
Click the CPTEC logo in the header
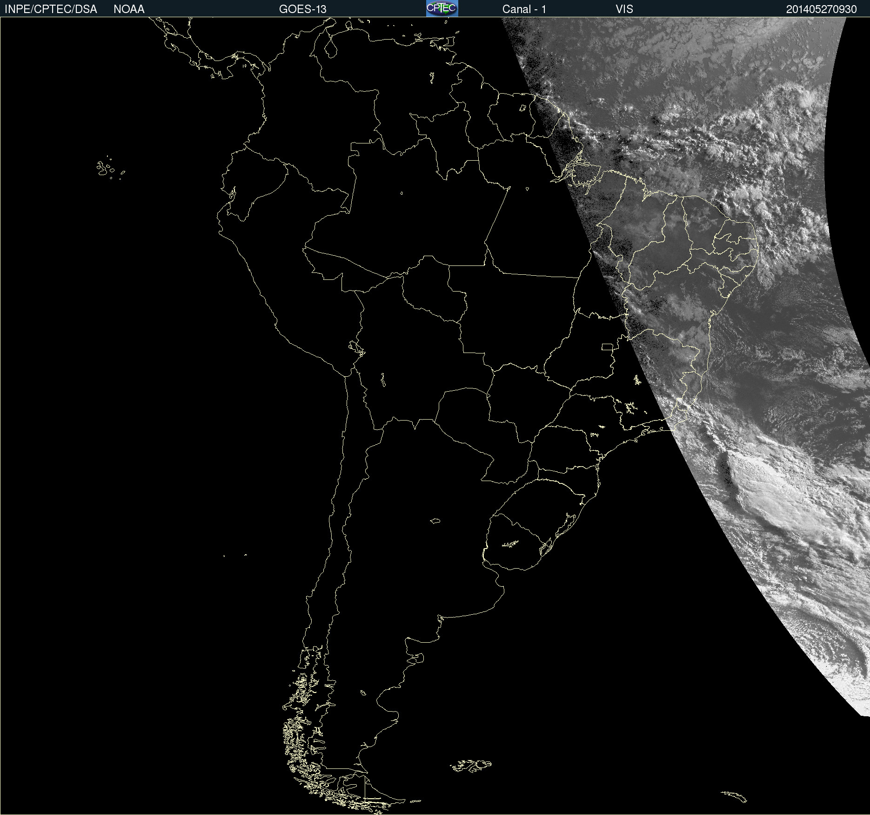[x=442, y=8]
